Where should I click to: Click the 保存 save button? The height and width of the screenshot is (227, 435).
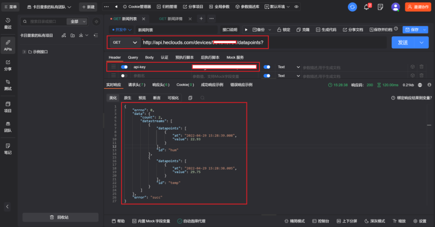pos(412,30)
